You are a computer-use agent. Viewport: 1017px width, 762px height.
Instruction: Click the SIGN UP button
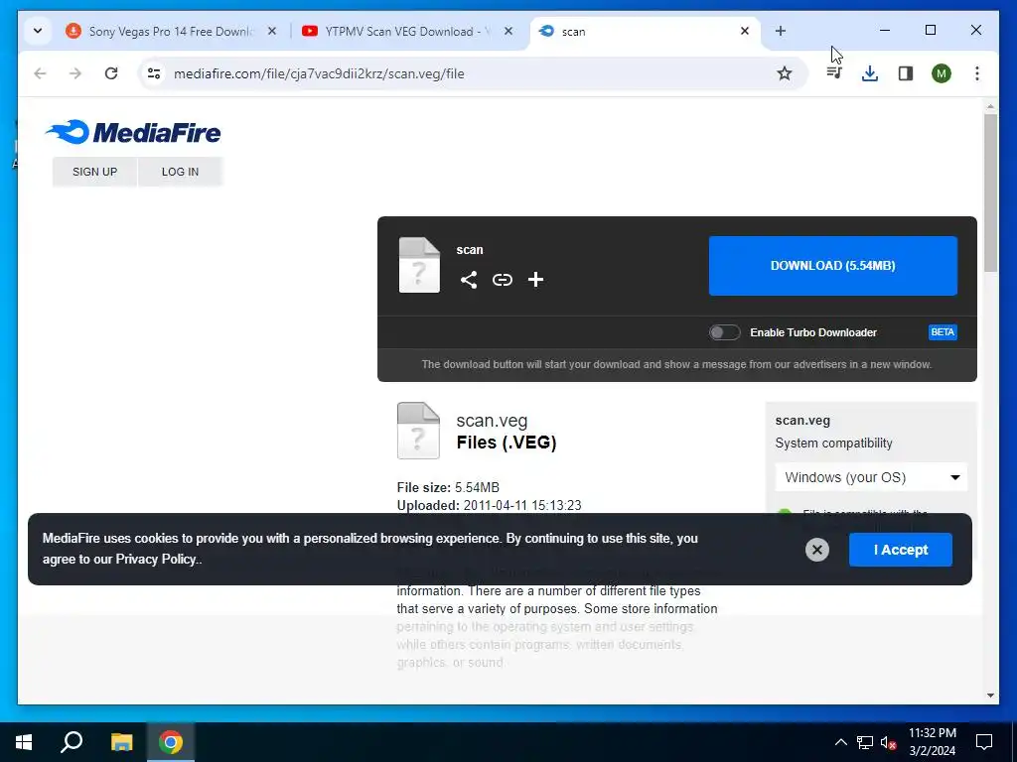pos(94,172)
